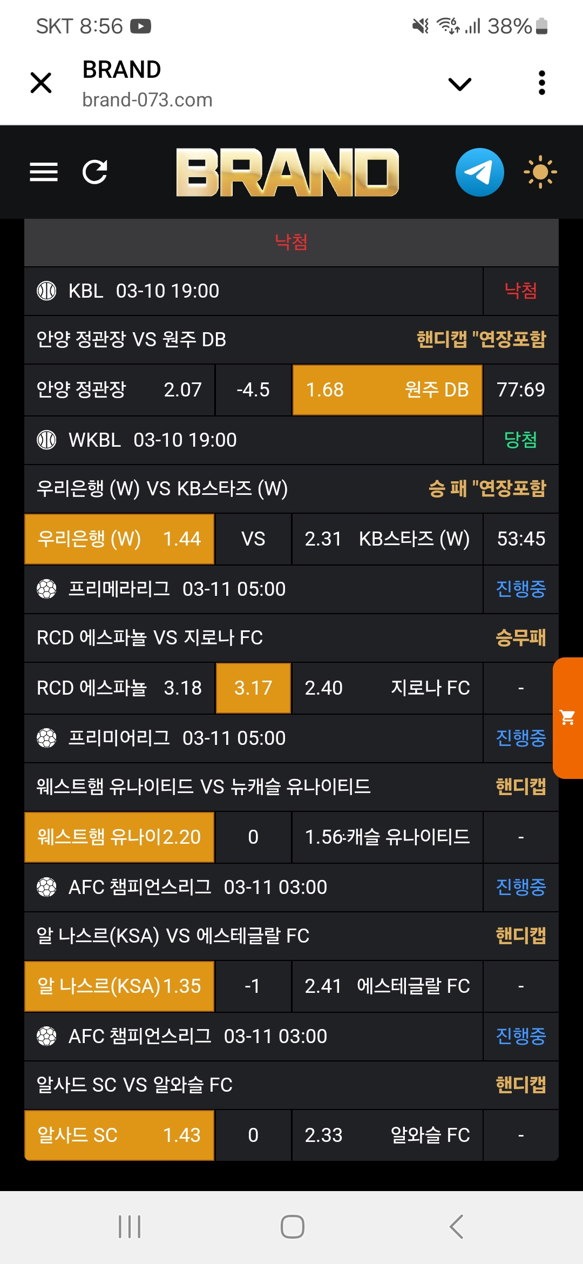Image resolution: width=583 pixels, height=1264 pixels.
Task: Select the 원주 DB 1.68 odds cell
Action: [387, 390]
